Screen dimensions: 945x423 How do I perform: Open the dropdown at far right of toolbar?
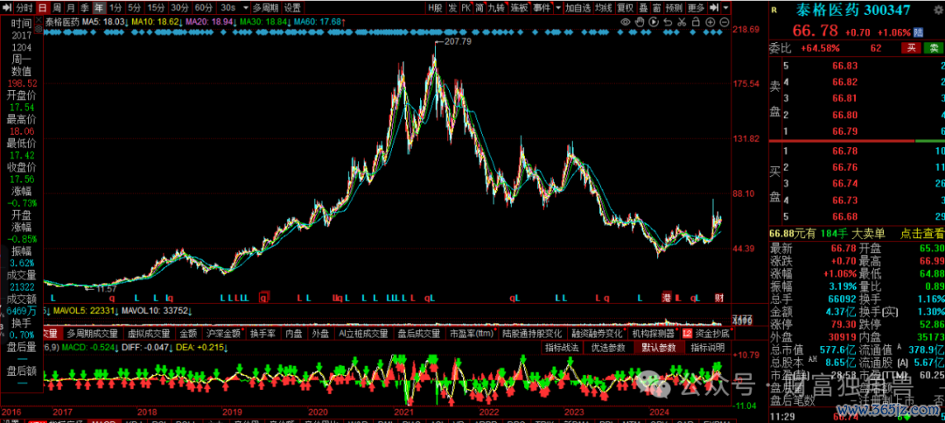[x=725, y=8]
